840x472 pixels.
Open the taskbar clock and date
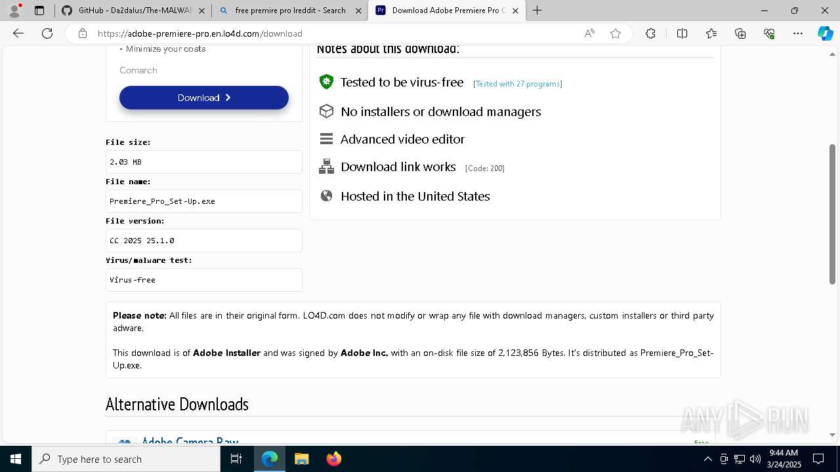[784, 459]
